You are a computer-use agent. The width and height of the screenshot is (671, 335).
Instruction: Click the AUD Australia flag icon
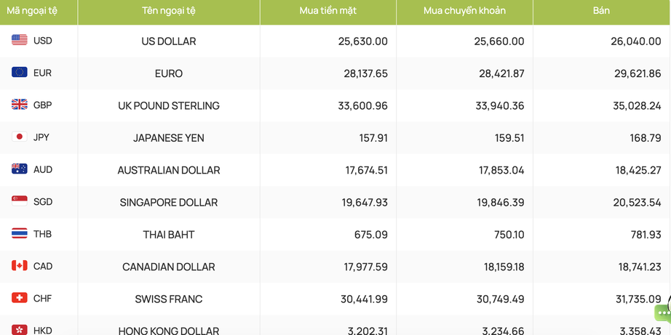19,169
